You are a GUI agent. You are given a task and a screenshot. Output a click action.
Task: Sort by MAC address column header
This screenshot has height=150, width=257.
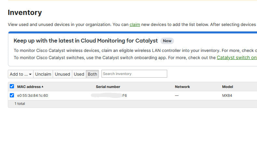pyautogui.click(x=29, y=87)
